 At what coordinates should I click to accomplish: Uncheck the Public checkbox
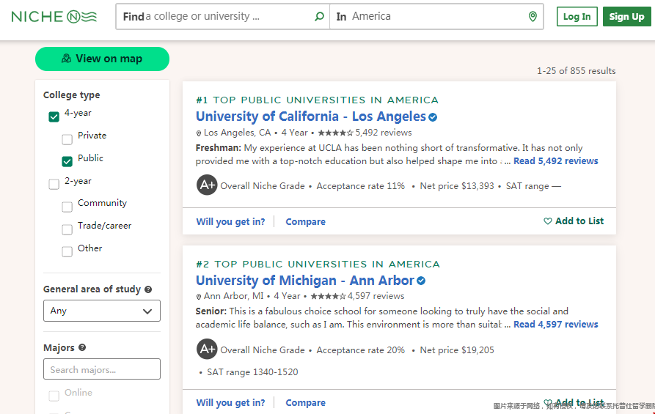67,161
